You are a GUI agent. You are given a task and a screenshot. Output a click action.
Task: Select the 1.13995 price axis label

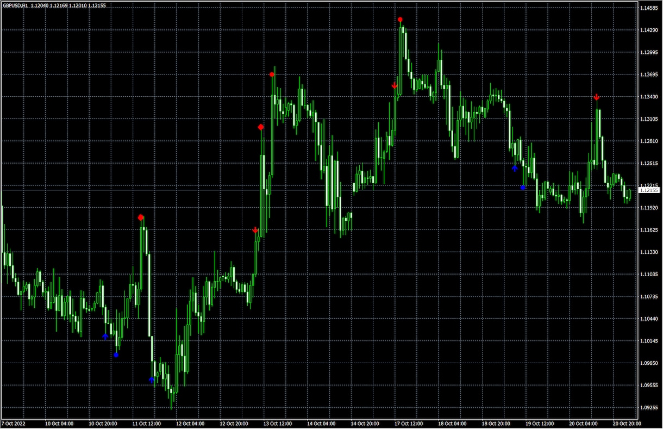click(649, 52)
